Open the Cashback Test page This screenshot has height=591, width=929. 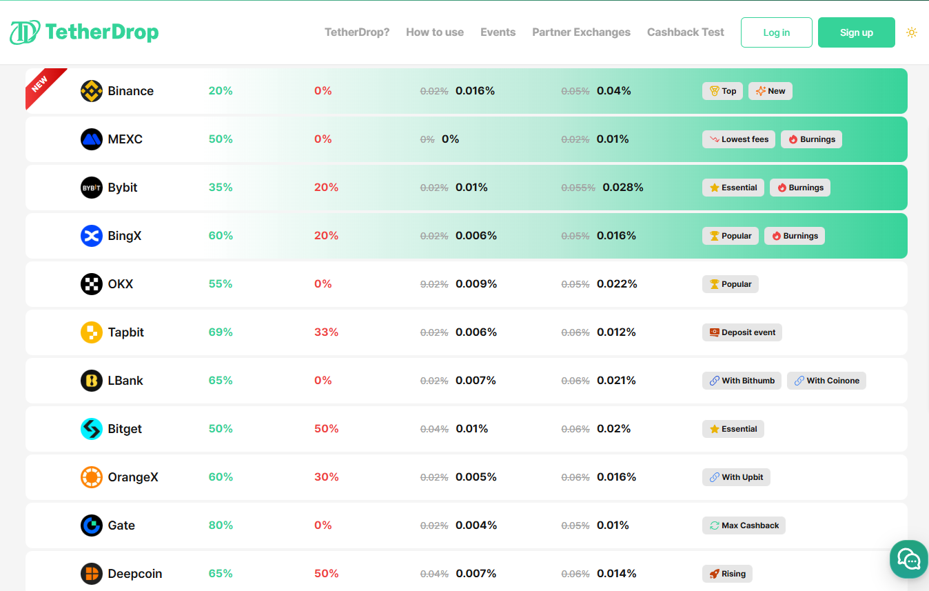[x=686, y=32]
